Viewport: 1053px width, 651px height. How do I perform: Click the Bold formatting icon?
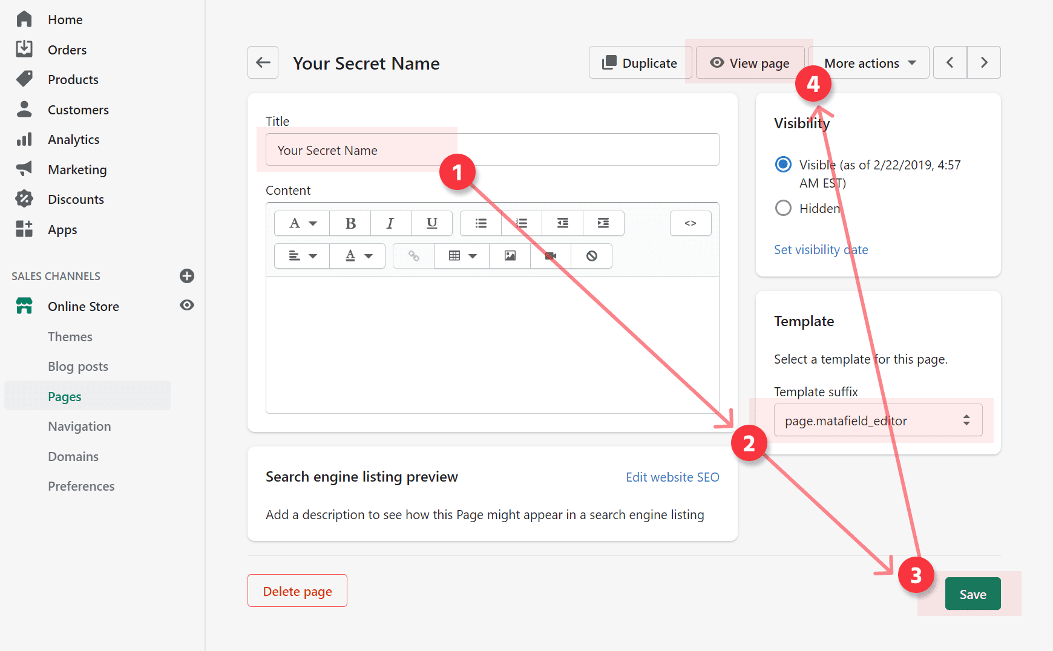click(350, 223)
